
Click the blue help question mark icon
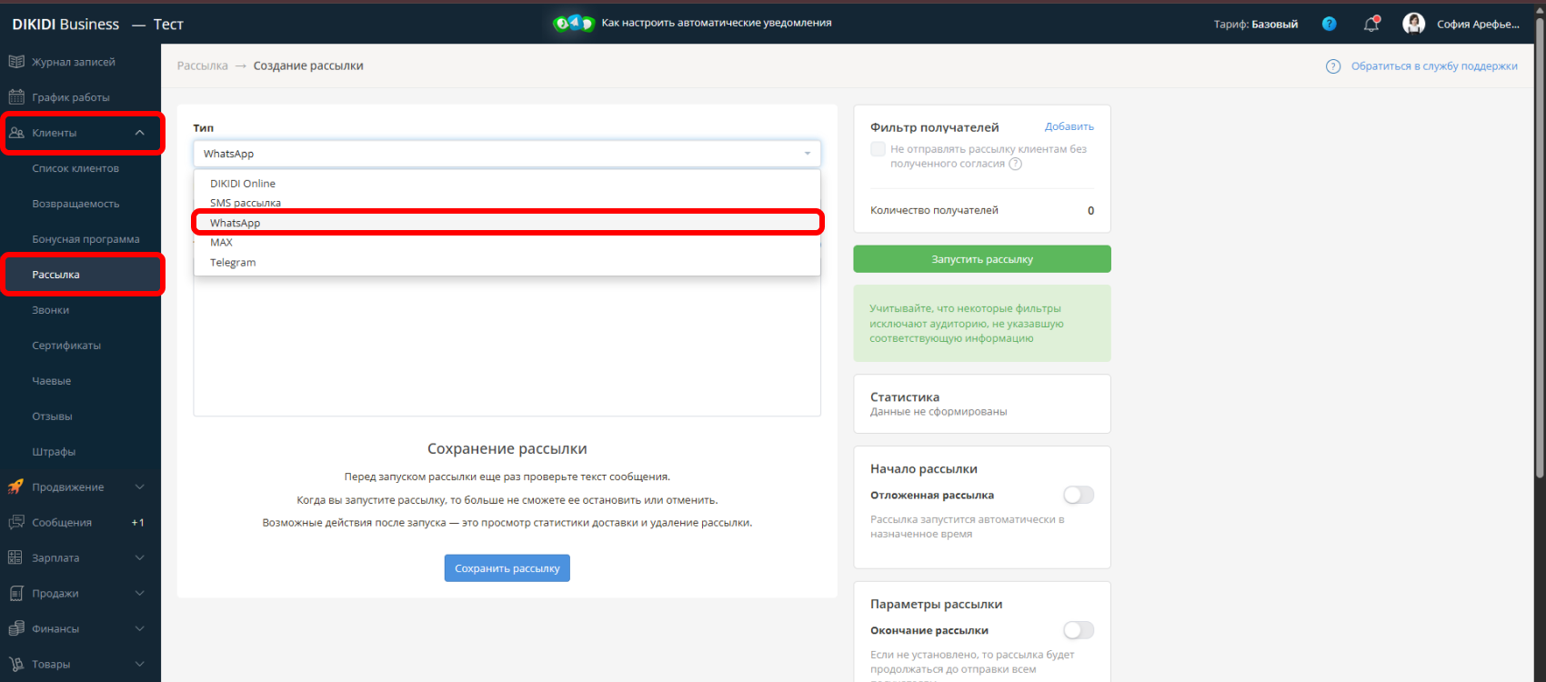coord(1329,25)
